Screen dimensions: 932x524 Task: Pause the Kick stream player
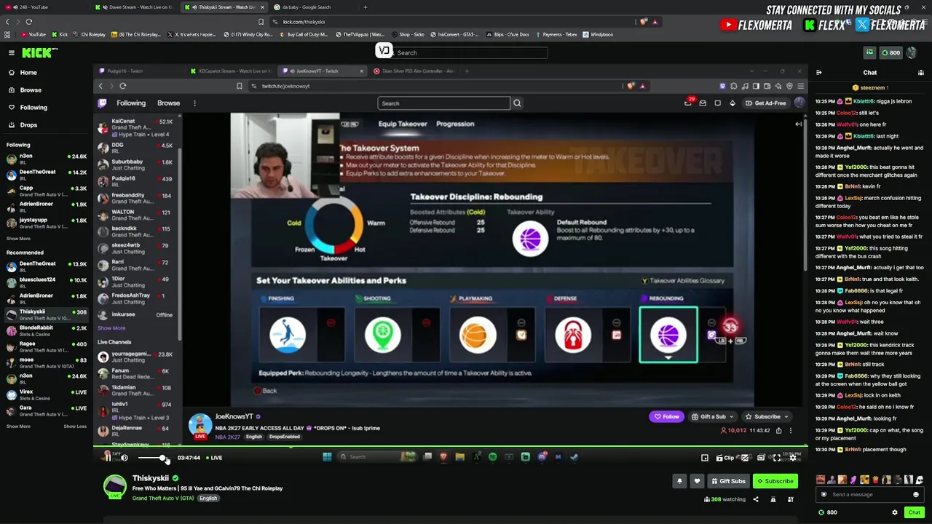point(107,458)
